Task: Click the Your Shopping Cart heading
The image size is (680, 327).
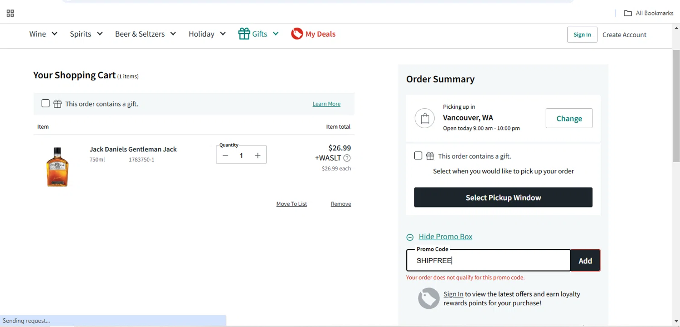Action: (74, 75)
